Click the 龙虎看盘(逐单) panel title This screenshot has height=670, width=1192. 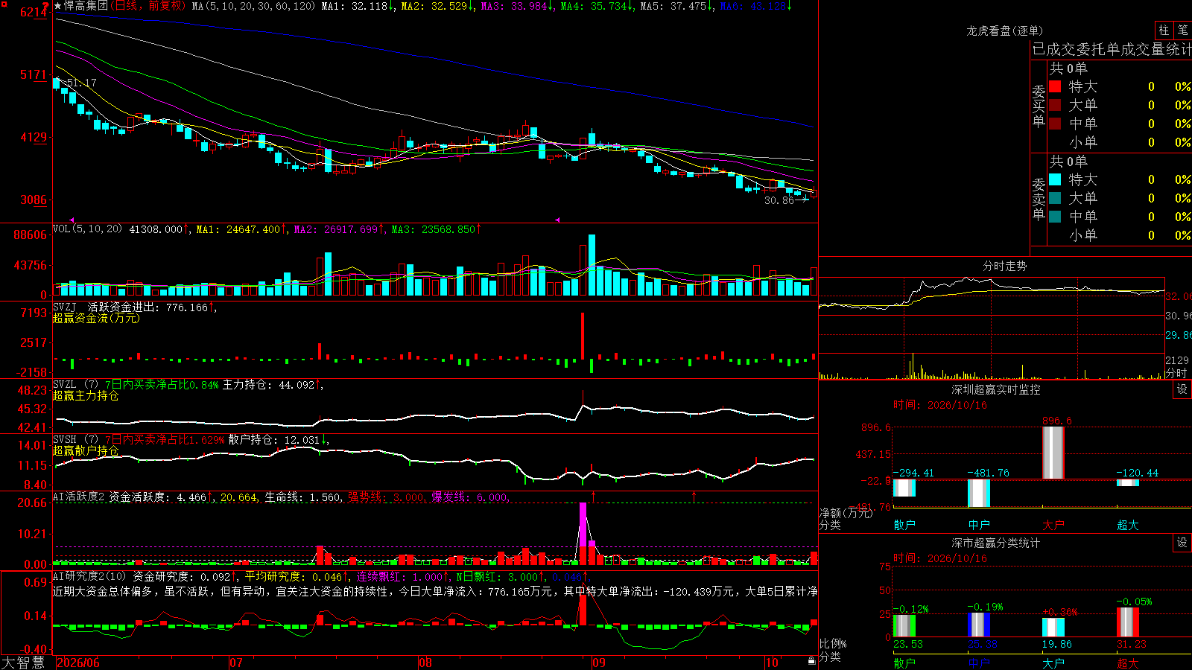click(x=1004, y=31)
